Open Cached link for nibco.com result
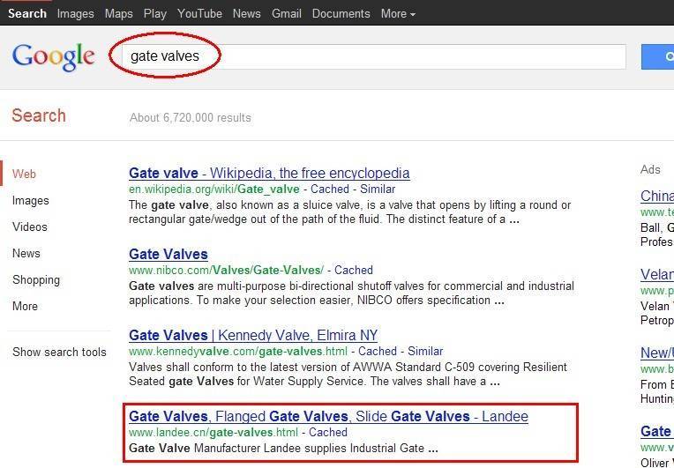 [x=354, y=270]
